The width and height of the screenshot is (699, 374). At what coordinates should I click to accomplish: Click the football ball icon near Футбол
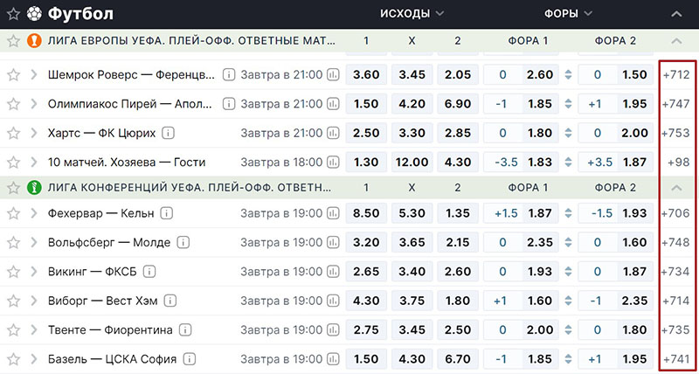[34, 14]
